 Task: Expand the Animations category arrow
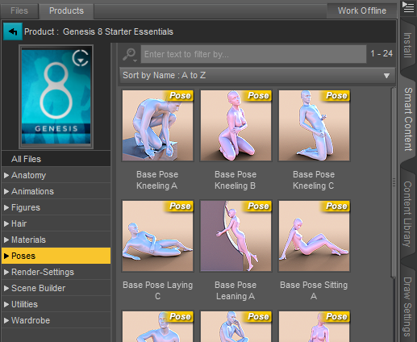click(x=6, y=191)
